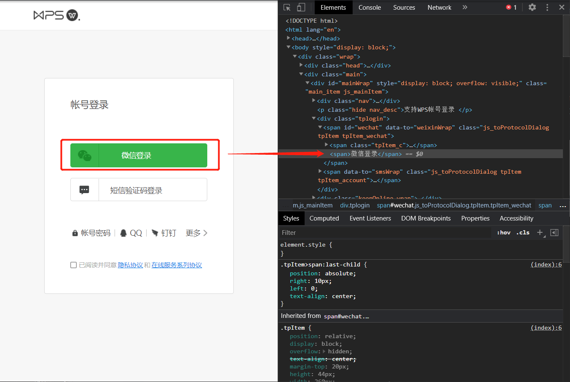Switch to the Console tab
The width and height of the screenshot is (570, 382).
pos(369,7)
